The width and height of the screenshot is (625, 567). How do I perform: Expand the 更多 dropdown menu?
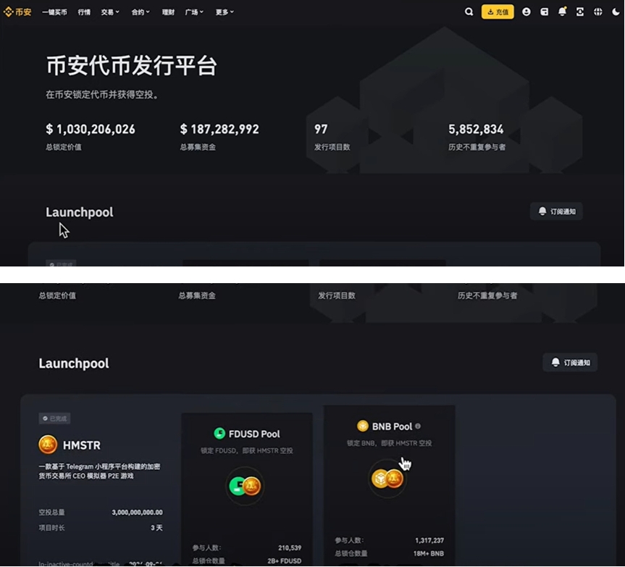[225, 12]
